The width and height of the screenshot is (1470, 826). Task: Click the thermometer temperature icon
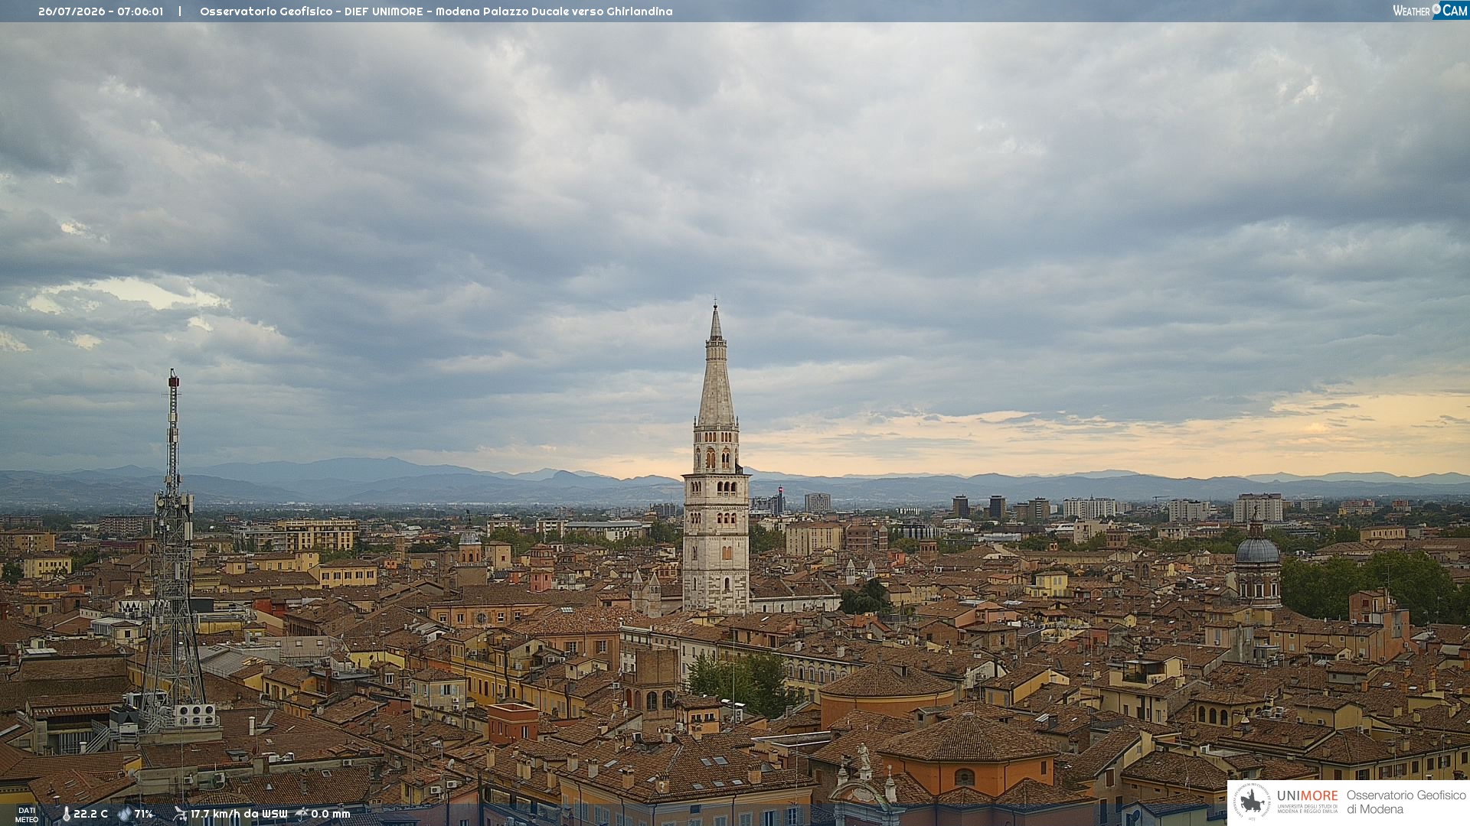(x=66, y=815)
